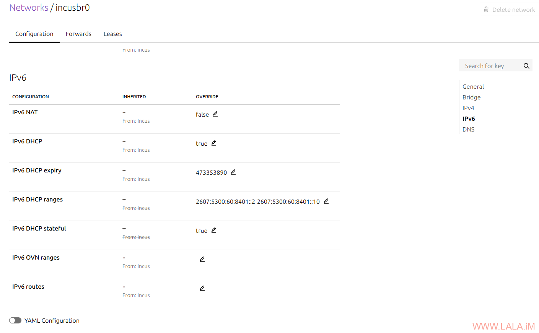Edit the IPv6 NAT override value
Viewport: 539px width, 333px height.
215,114
